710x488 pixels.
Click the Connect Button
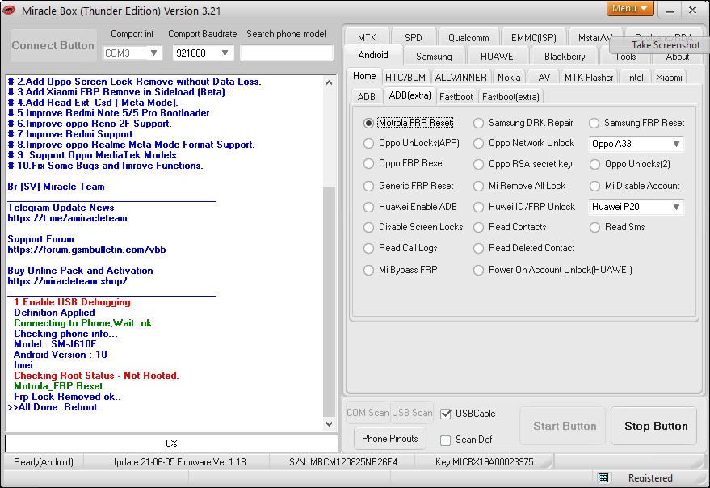(x=53, y=45)
